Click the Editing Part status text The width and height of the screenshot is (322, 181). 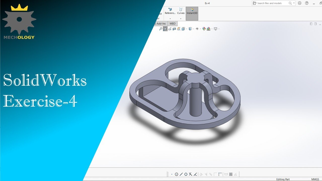tap(283, 179)
